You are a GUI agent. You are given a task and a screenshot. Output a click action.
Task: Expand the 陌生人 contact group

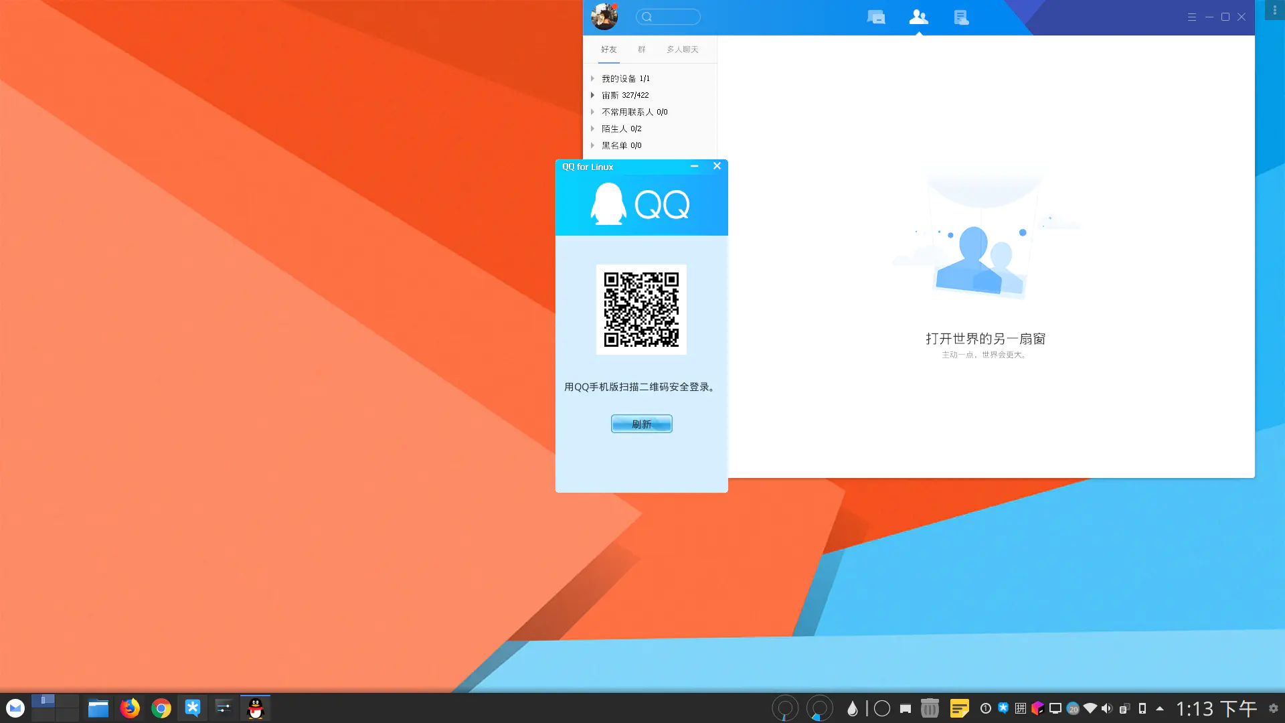pos(593,129)
